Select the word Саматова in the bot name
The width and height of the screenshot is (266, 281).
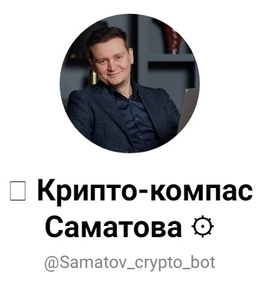click(x=113, y=227)
